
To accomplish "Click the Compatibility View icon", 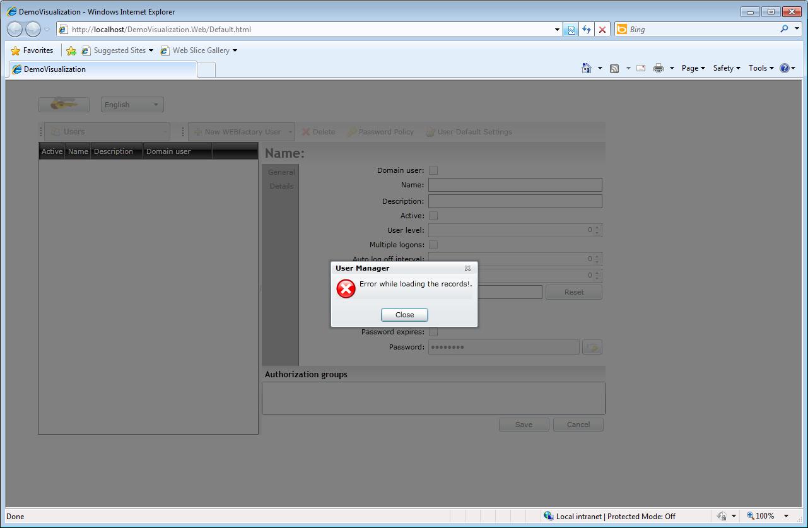I will [x=571, y=30].
